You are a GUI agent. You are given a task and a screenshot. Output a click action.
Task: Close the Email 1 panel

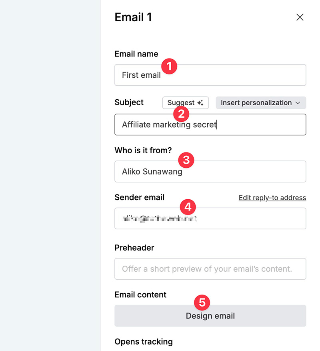pyautogui.click(x=300, y=17)
